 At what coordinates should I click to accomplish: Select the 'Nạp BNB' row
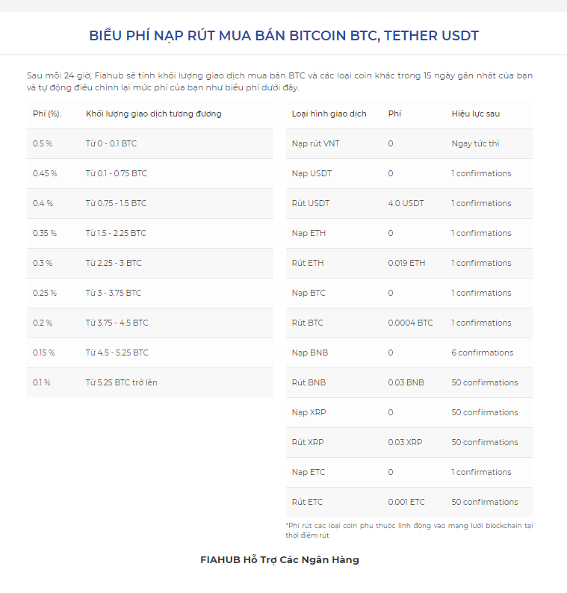(409, 353)
